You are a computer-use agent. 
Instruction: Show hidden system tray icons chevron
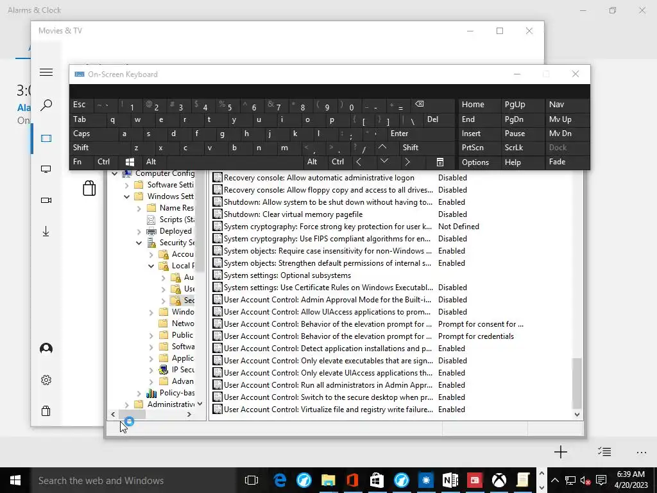(x=555, y=480)
